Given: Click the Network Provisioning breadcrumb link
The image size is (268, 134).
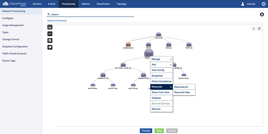Looking at the screenshot, I should tap(57, 21).
